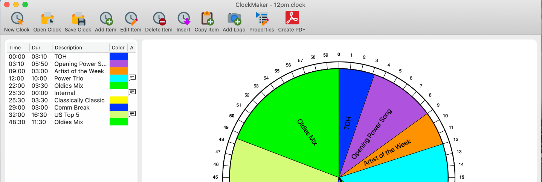Click the blue color swatch for TOH
This screenshot has width=542, height=182.
[x=119, y=56]
